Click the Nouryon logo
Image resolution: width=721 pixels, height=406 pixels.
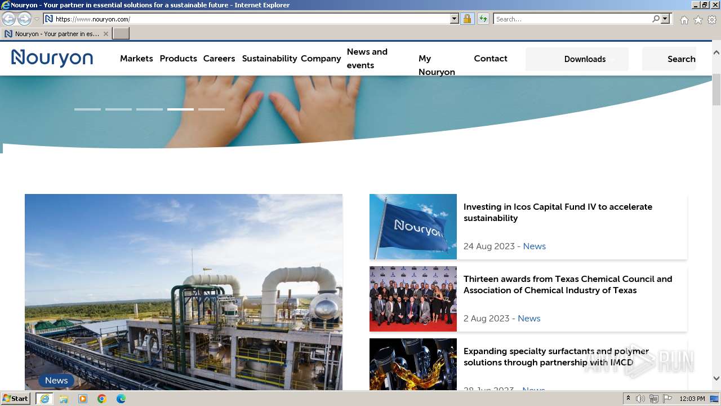click(52, 58)
